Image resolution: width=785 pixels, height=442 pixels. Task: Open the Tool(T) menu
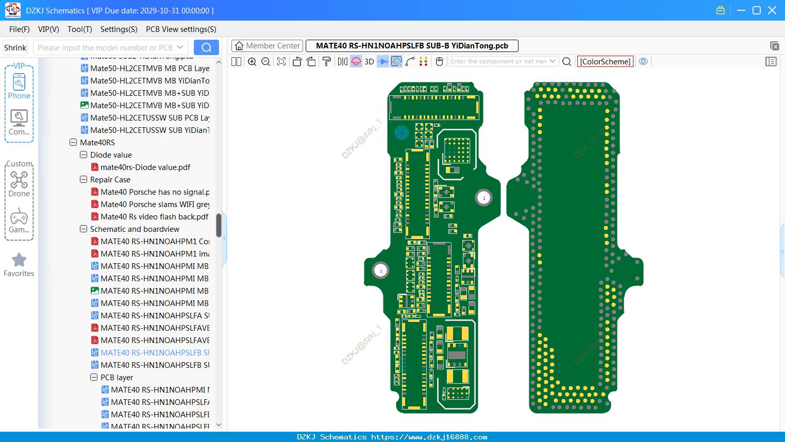coord(80,29)
